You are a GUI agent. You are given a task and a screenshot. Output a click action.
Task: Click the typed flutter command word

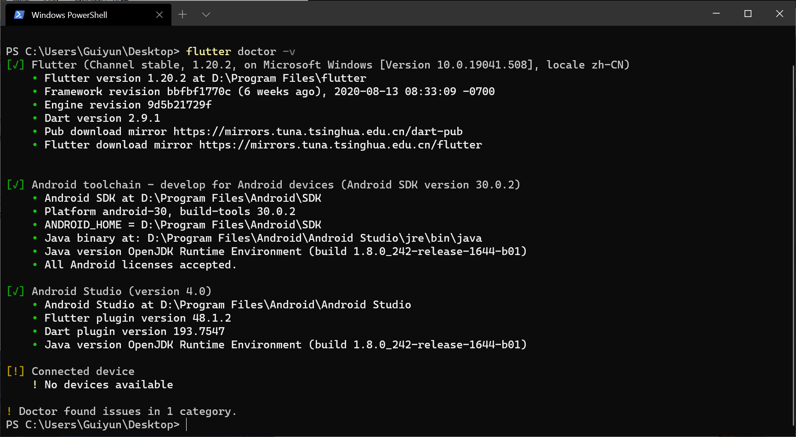[208, 51]
